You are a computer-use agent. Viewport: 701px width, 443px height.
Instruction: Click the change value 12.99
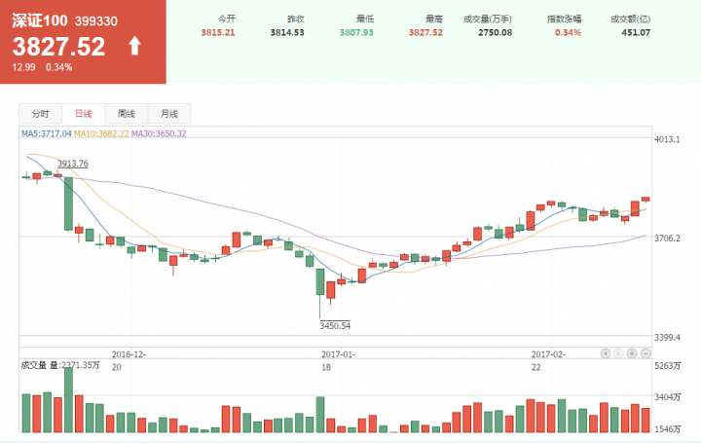point(23,67)
